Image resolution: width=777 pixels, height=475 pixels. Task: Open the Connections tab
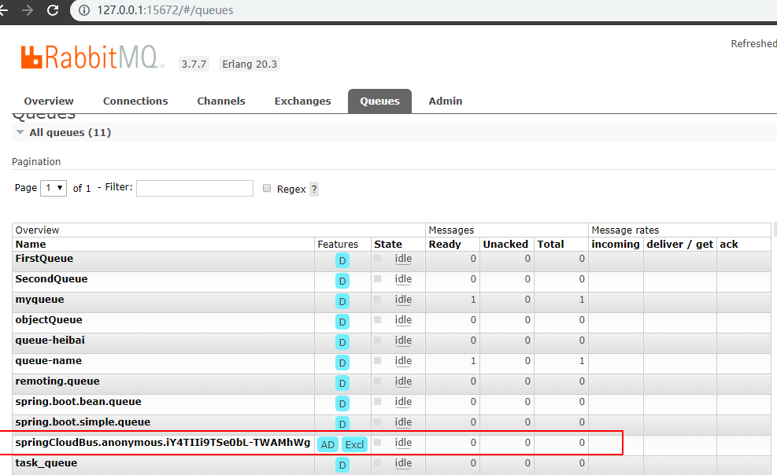click(x=135, y=101)
